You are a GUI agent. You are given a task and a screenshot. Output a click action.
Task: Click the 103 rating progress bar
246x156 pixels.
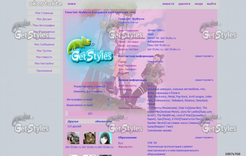pos(90,113)
